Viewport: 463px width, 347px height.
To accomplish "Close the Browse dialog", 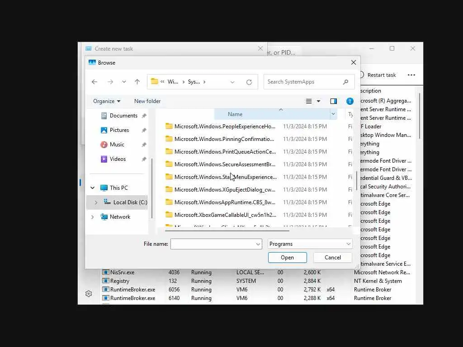I will coord(354,62).
